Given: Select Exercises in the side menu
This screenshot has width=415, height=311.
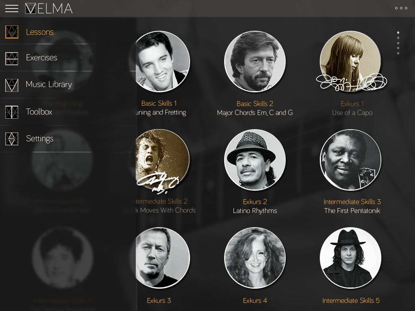Looking at the screenshot, I should pyautogui.click(x=42, y=58).
